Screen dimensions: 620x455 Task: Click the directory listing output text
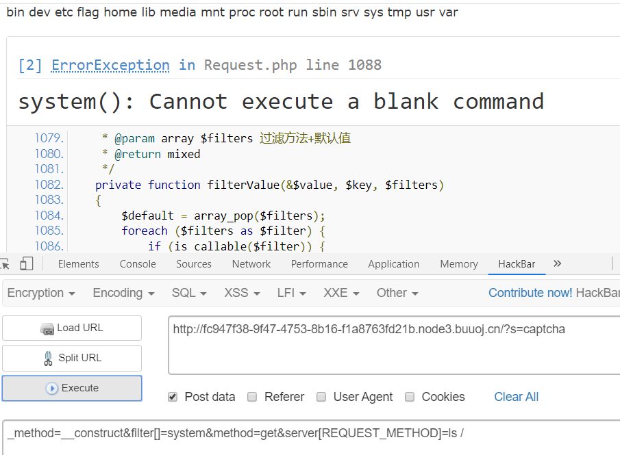[x=232, y=12]
